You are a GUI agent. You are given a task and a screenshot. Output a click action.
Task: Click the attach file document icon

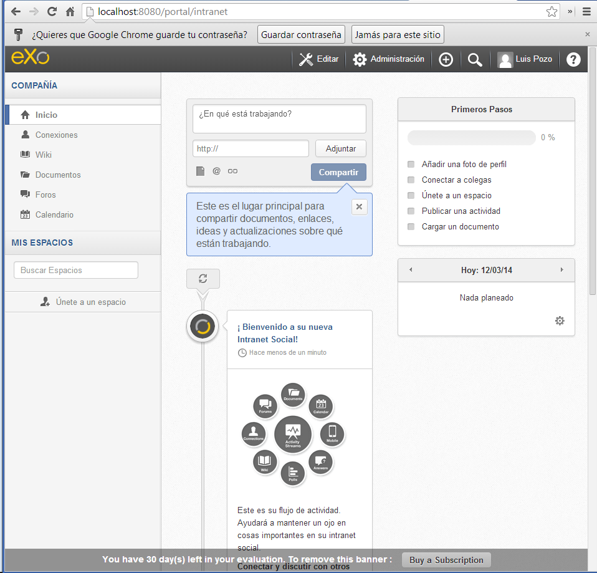200,171
